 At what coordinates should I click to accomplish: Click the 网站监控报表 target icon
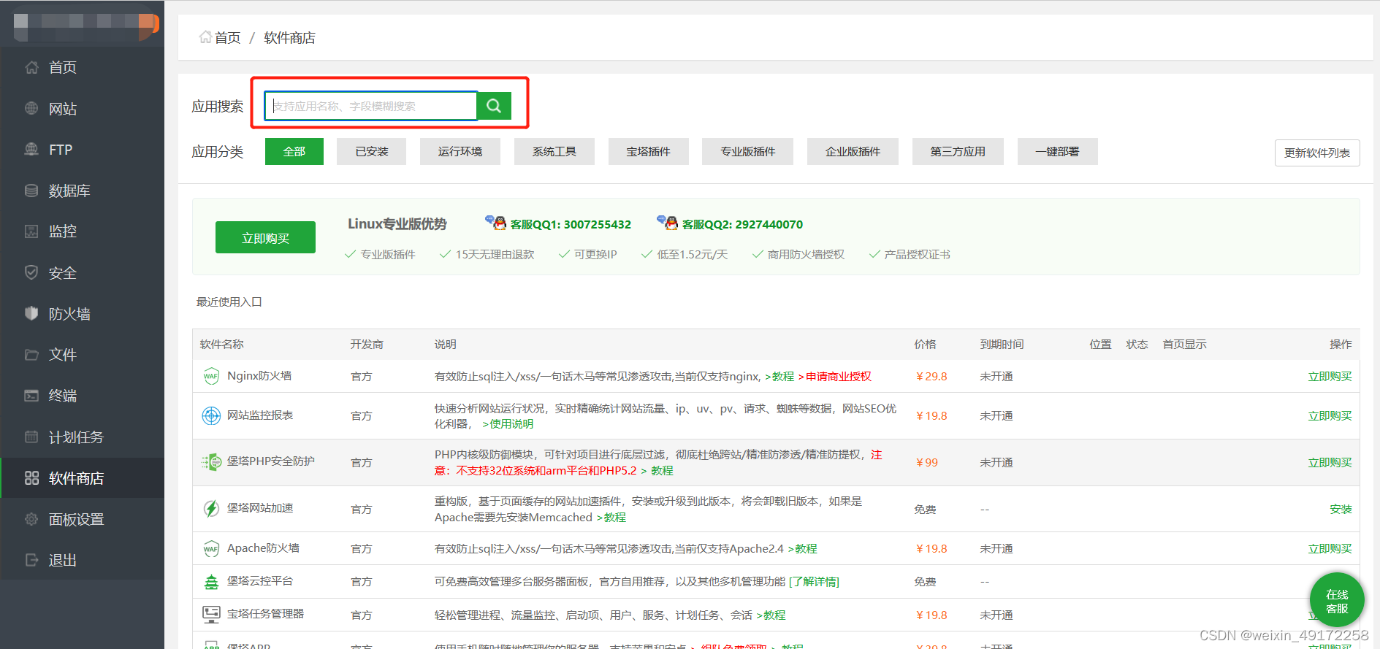click(x=211, y=415)
